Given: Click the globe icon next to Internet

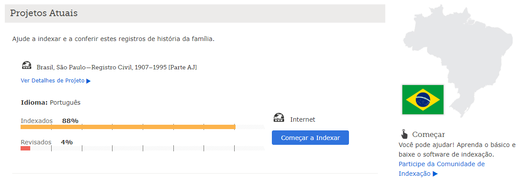Looking at the screenshot, I should [279, 117].
